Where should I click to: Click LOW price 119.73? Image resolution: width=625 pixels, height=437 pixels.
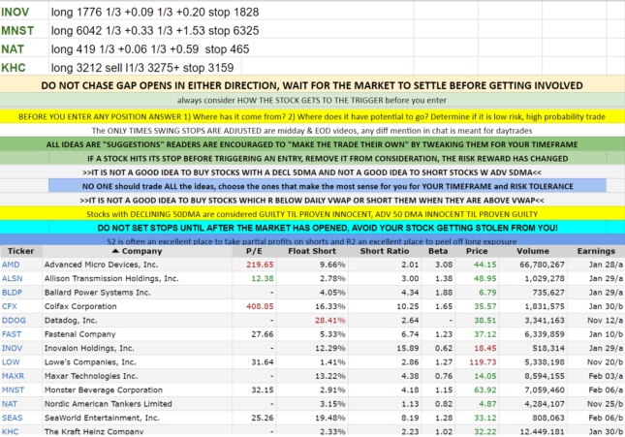click(x=483, y=362)
